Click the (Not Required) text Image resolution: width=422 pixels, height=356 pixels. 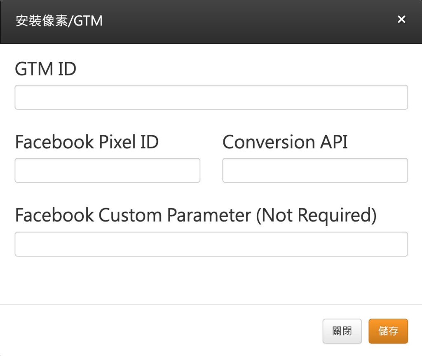click(x=316, y=215)
